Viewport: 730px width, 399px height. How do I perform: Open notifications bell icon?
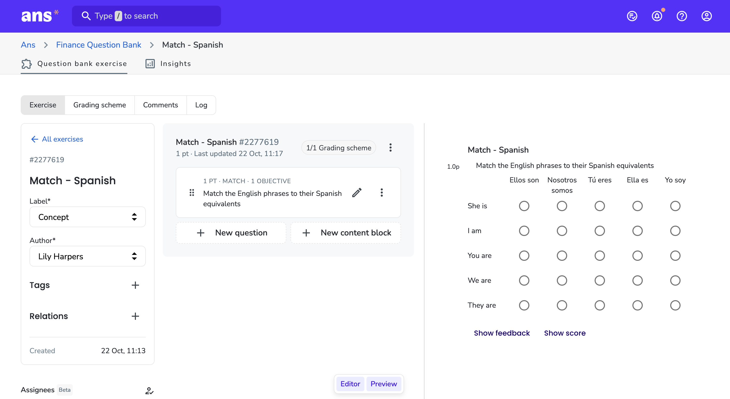pos(657,16)
